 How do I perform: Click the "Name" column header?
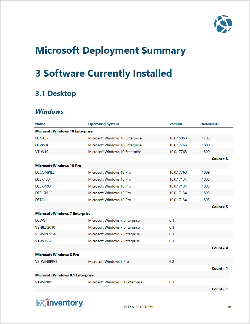tap(40, 124)
